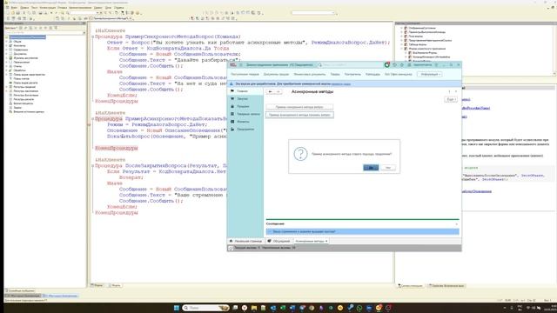The height and width of the screenshot is (313, 557).
Task: Select Бизнес-процессы in the configuration tree
Action: tap(23, 103)
